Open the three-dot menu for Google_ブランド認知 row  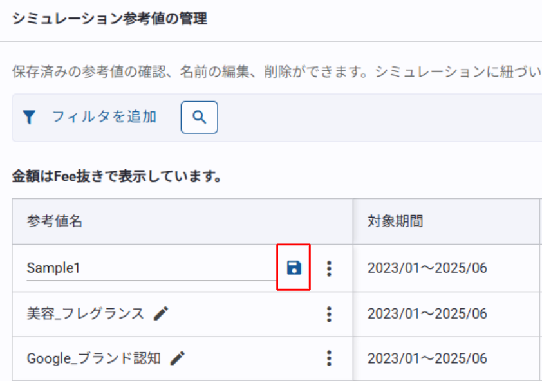329,358
